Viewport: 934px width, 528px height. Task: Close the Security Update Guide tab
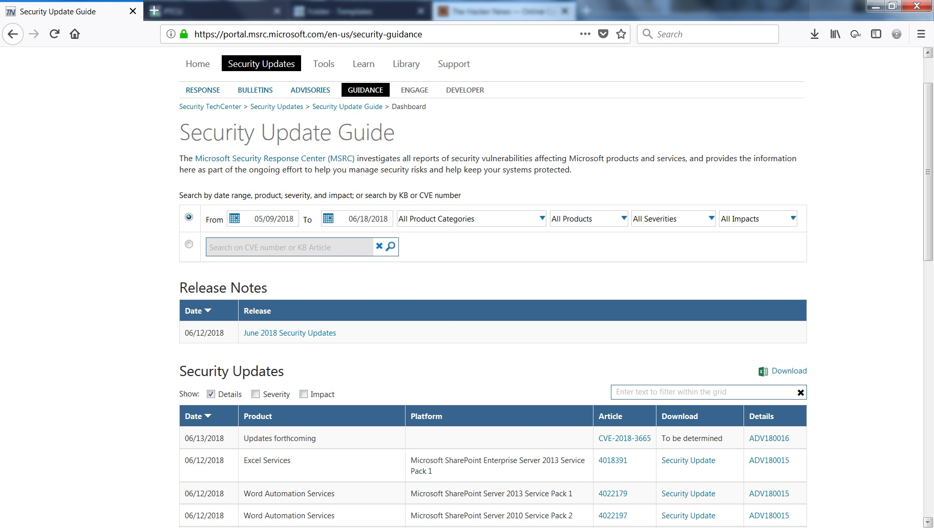pos(133,11)
